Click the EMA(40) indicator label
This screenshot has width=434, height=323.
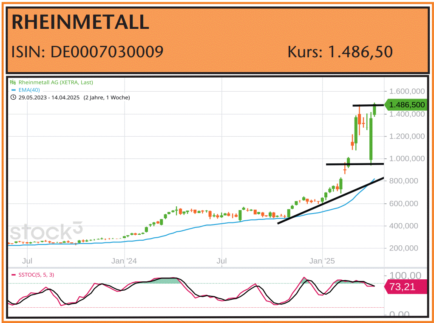(x=30, y=90)
